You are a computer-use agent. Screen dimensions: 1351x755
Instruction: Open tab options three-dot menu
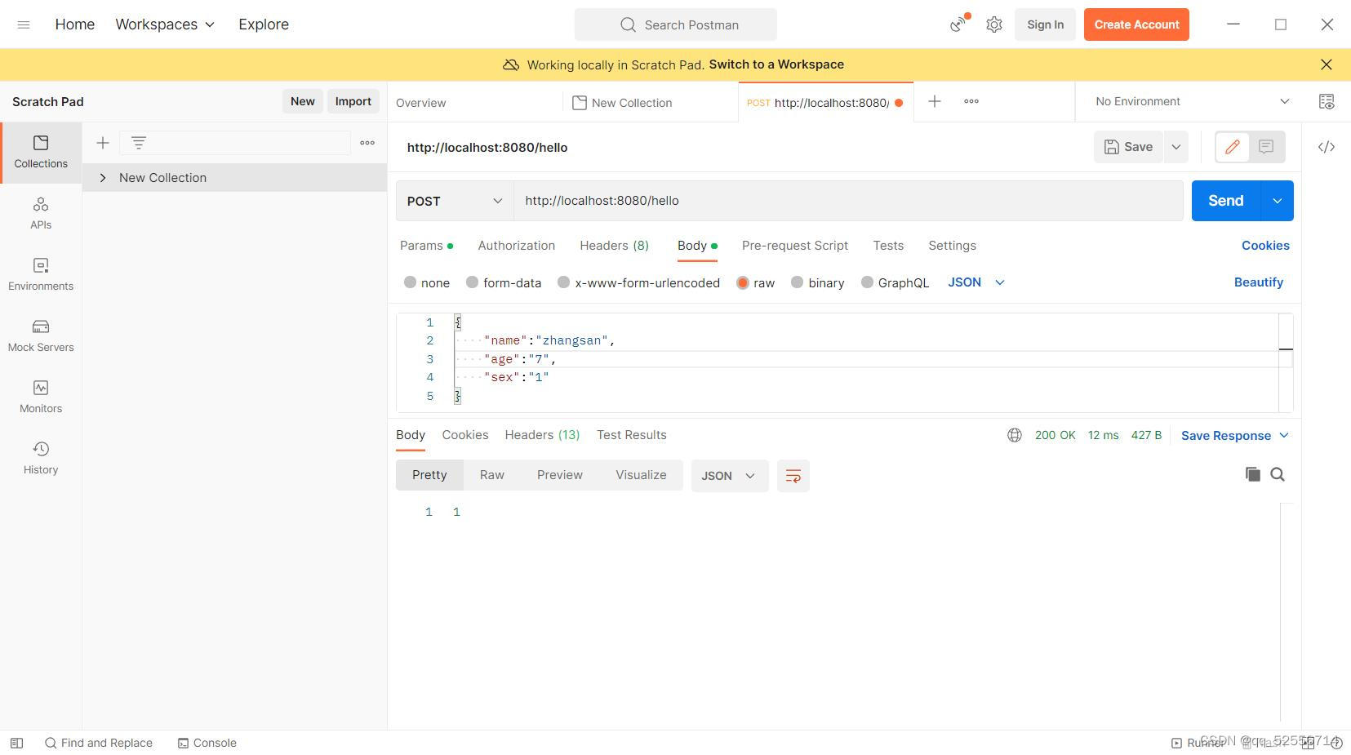971,101
